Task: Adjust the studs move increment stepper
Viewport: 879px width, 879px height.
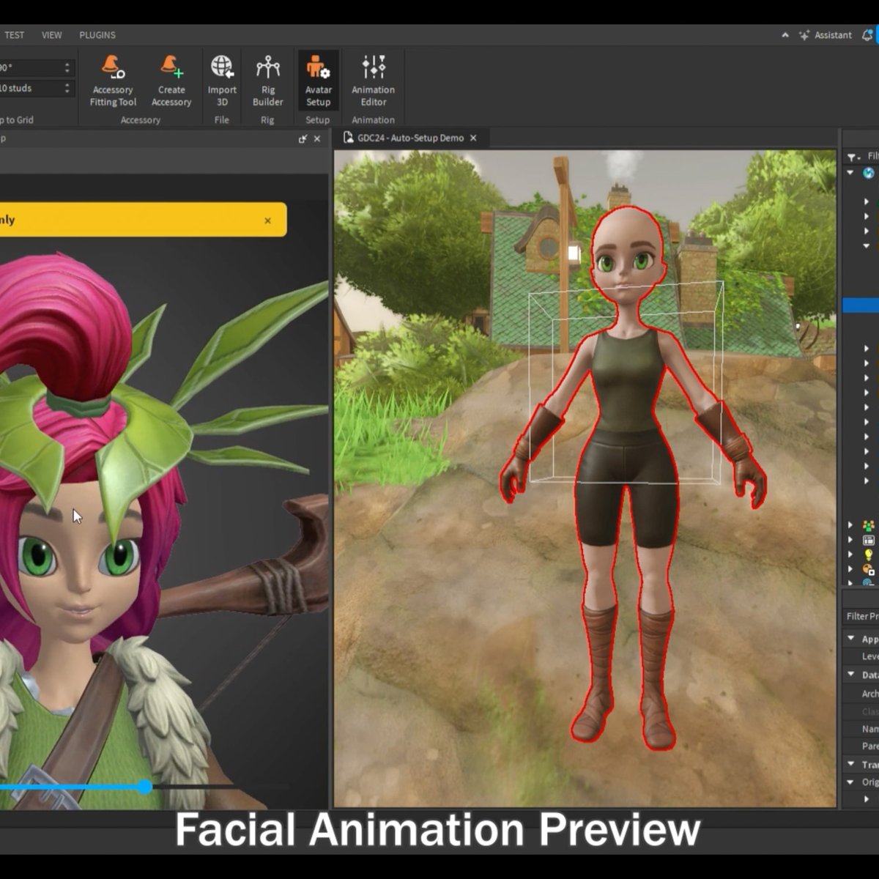Action: click(x=67, y=88)
